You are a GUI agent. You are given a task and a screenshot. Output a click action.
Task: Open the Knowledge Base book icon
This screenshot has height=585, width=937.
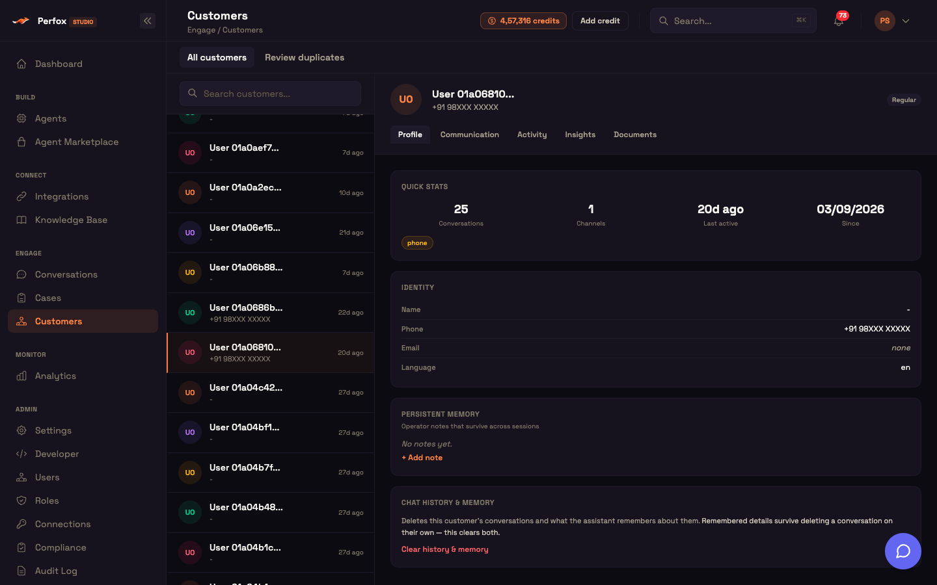(x=21, y=220)
